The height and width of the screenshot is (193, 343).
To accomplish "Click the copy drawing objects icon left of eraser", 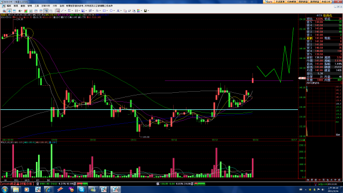I will [x=125, y=11].
